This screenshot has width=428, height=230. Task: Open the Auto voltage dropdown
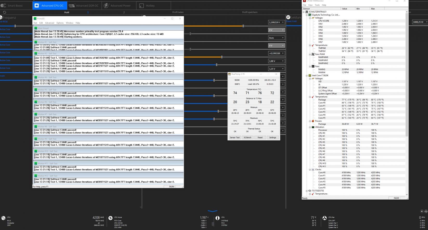coord(276,38)
